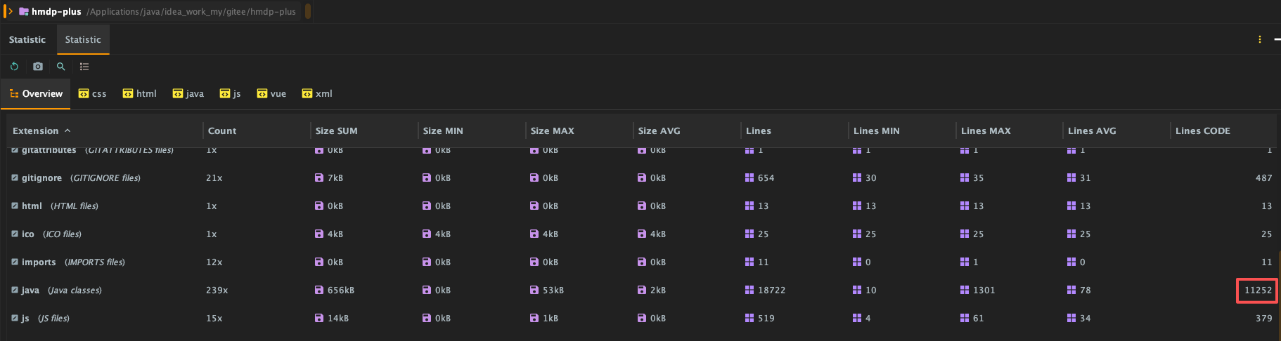
Task: Click the magnifier search icon
Action: pyautogui.click(x=61, y=67)
